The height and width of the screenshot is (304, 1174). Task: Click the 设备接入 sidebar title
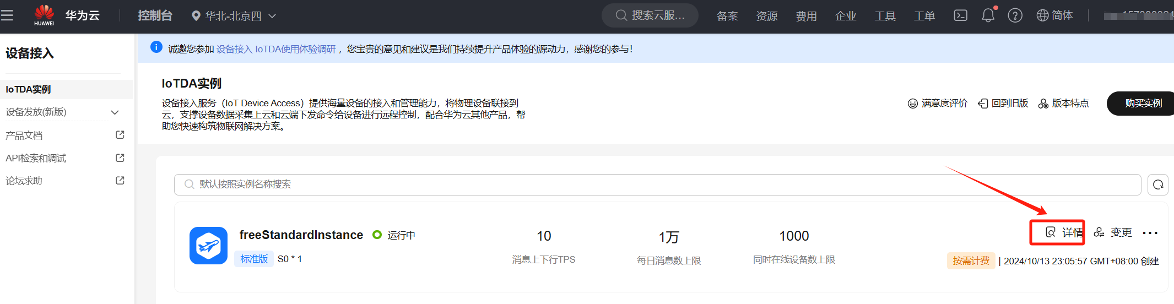[x=30, y=53]
